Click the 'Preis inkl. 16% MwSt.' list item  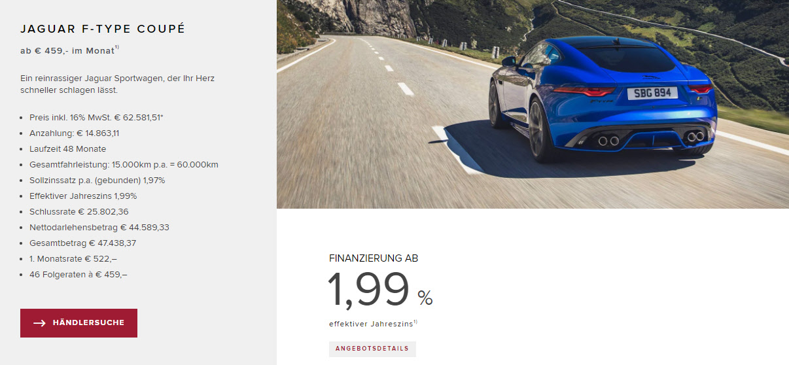click(x=96, y=118)
